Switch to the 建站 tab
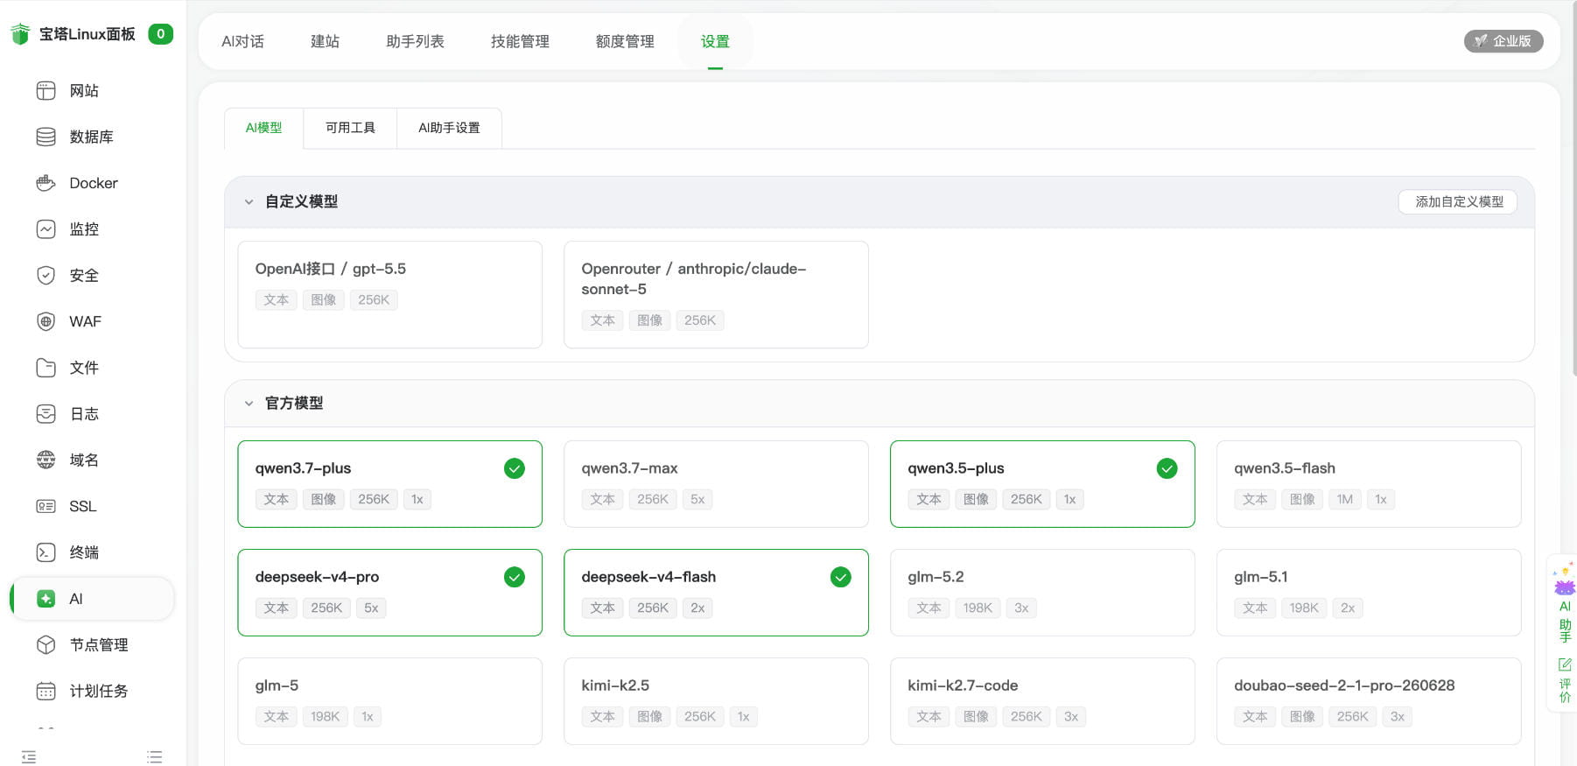1577x766 pixels. coord(325,41)
